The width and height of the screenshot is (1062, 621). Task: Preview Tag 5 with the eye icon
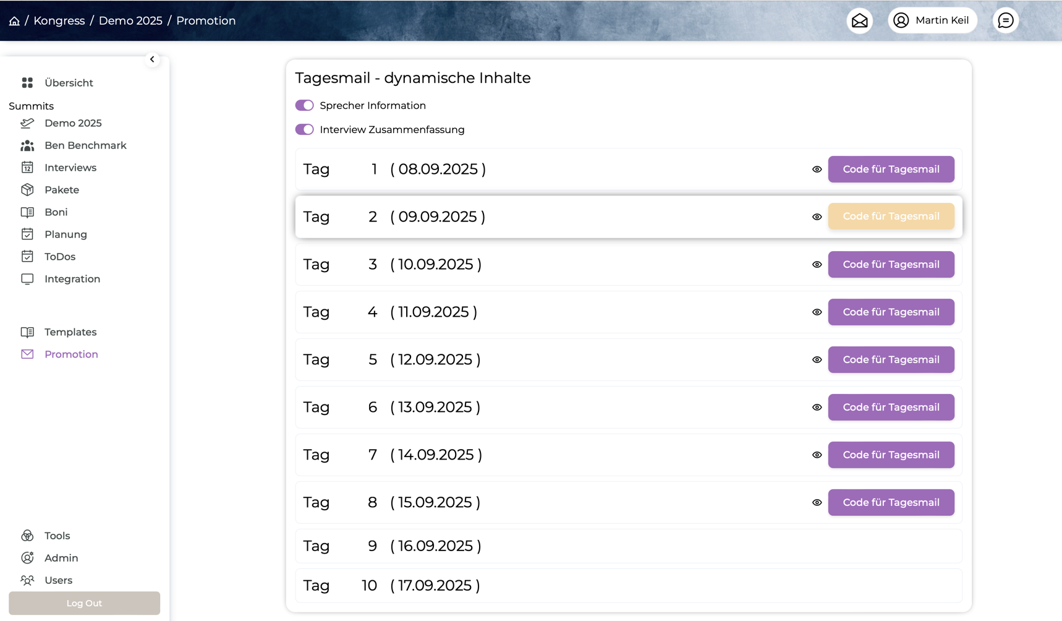[817, 360]
